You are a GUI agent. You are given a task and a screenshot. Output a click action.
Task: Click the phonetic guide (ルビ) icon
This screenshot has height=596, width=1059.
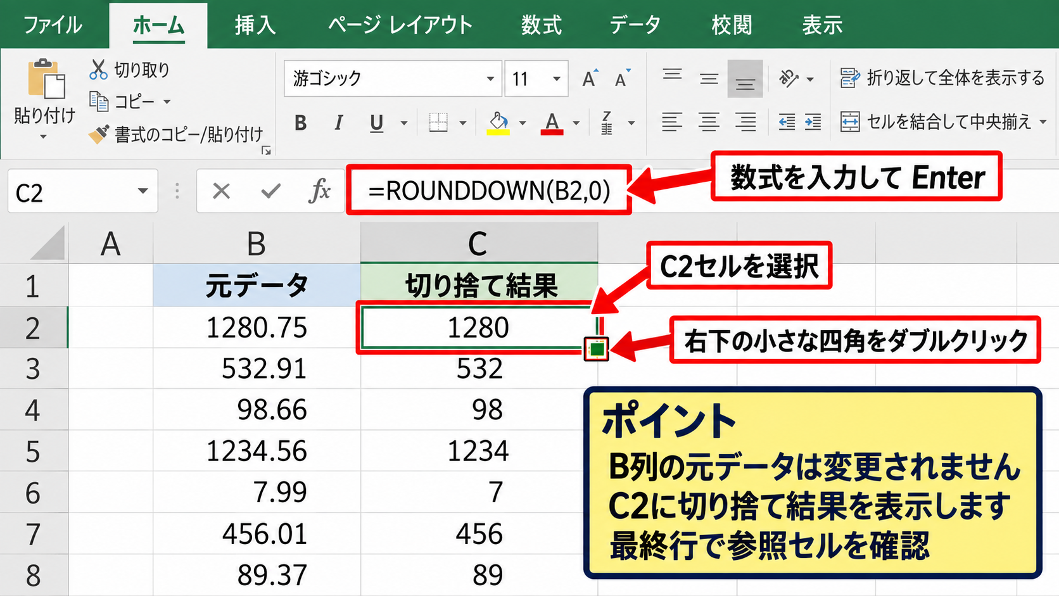607,122
